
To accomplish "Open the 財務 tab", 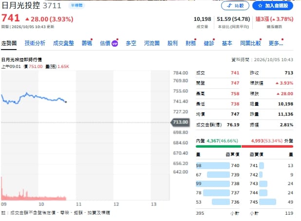I will [x=190, y=43].
